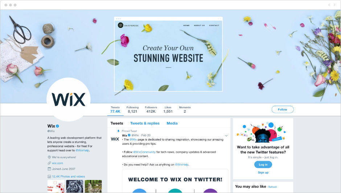341x193 pixels.
Task: Open the @WixHelp link in the bio
Action: (x=82, y=150)
